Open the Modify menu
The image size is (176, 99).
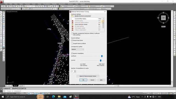click(54, 4)
